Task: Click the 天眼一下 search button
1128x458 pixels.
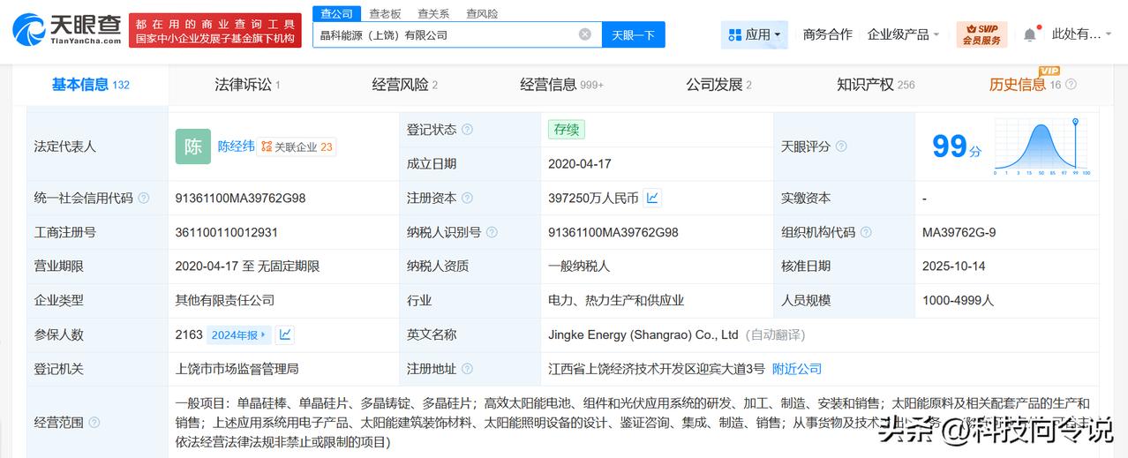Action: pyautogui.click(x=633, y=34)
